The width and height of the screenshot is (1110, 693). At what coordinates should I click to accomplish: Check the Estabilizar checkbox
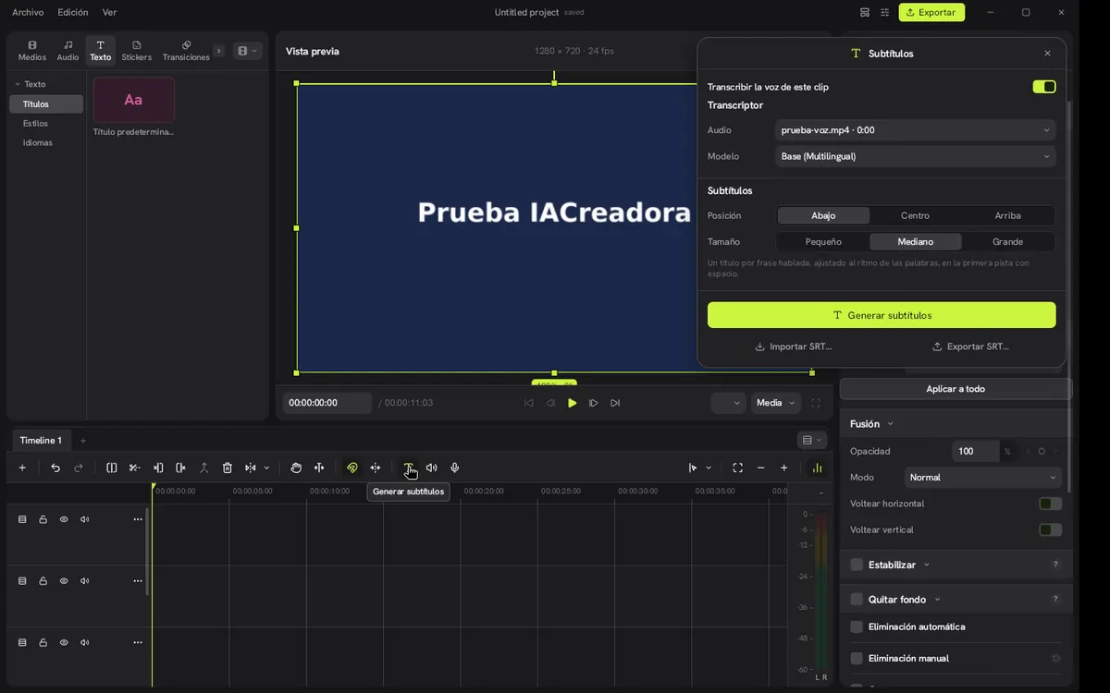[x=857, y=565]
